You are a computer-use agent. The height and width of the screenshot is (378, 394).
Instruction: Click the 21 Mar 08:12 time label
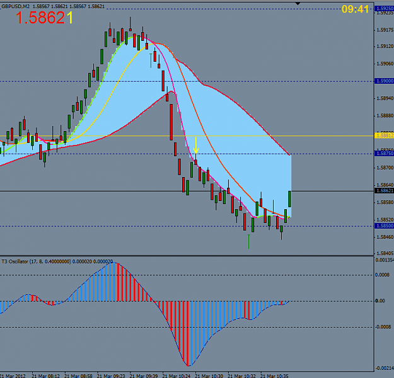tap(46, 375)
